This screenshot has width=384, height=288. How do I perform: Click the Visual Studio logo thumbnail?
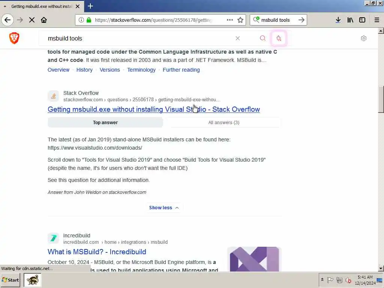(254, 259)
